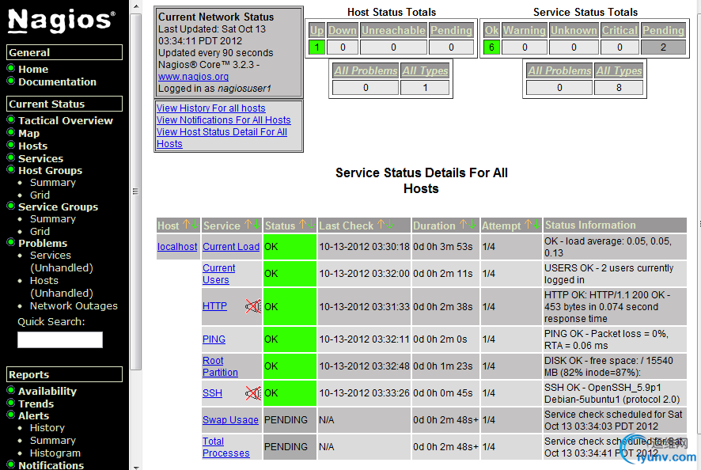Click service totals Critical header
The width and height of the screenshot is (701, 470).
(x=620, y=30)
